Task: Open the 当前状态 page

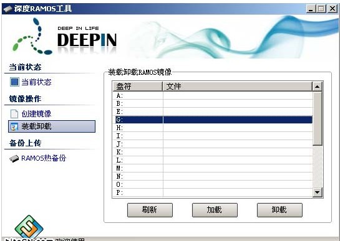Action: coord(36,82)
